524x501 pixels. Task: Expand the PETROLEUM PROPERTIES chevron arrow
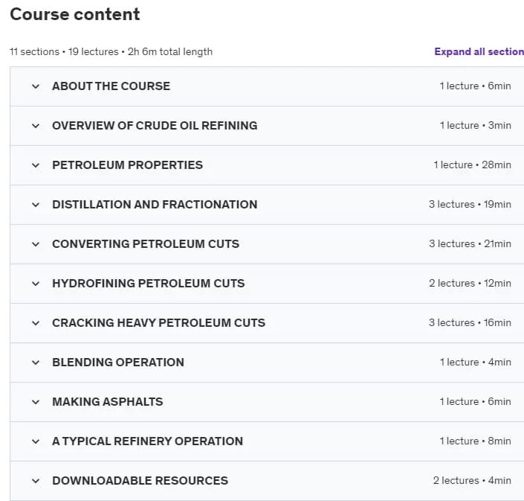(36, 165)
